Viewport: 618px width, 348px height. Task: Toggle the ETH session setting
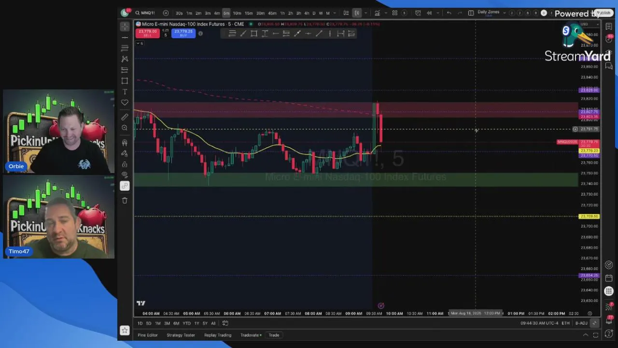click(x=565, y=323)
